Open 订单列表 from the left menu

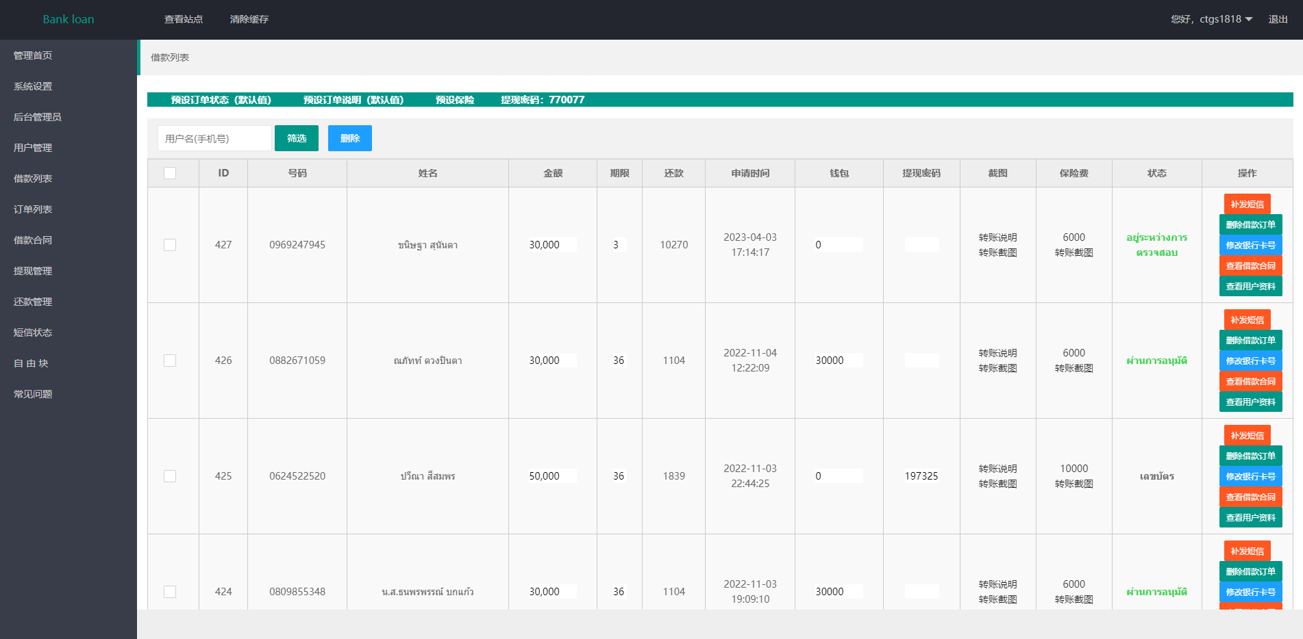(x=33, y=209)
